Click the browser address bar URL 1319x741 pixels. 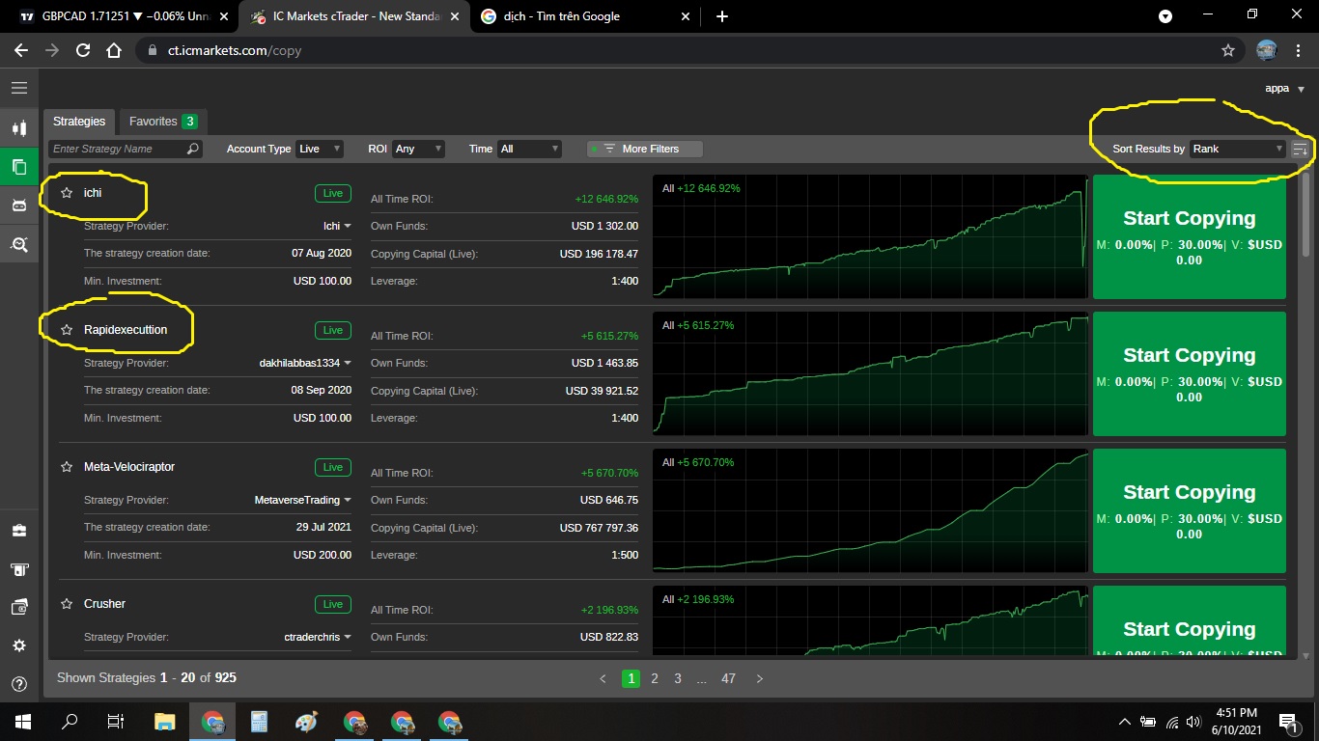coord(237,50)
